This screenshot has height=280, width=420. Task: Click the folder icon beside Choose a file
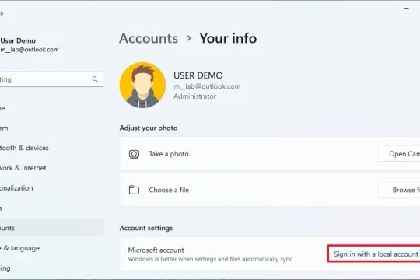coord(134,190)
